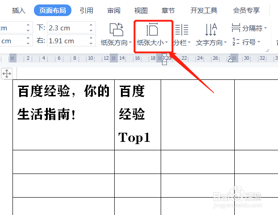The width and height of the screenshot is (278, 215).
Task: Click the table move handle cross icon
Action: pos(7,74)
